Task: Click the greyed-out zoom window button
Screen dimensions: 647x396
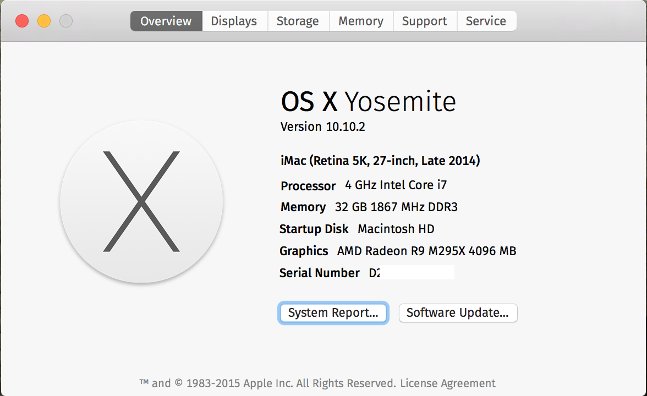Action: point(66,21)
